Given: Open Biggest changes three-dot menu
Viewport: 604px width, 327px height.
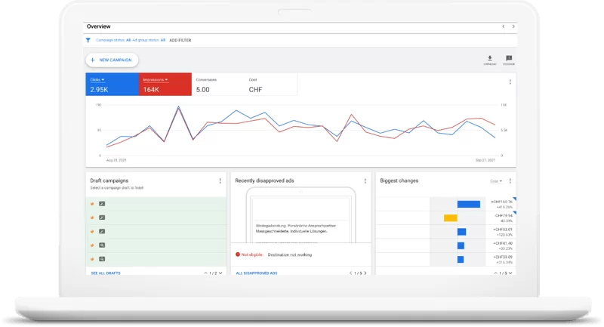Looking at the screenshot, I should (511, 181).
